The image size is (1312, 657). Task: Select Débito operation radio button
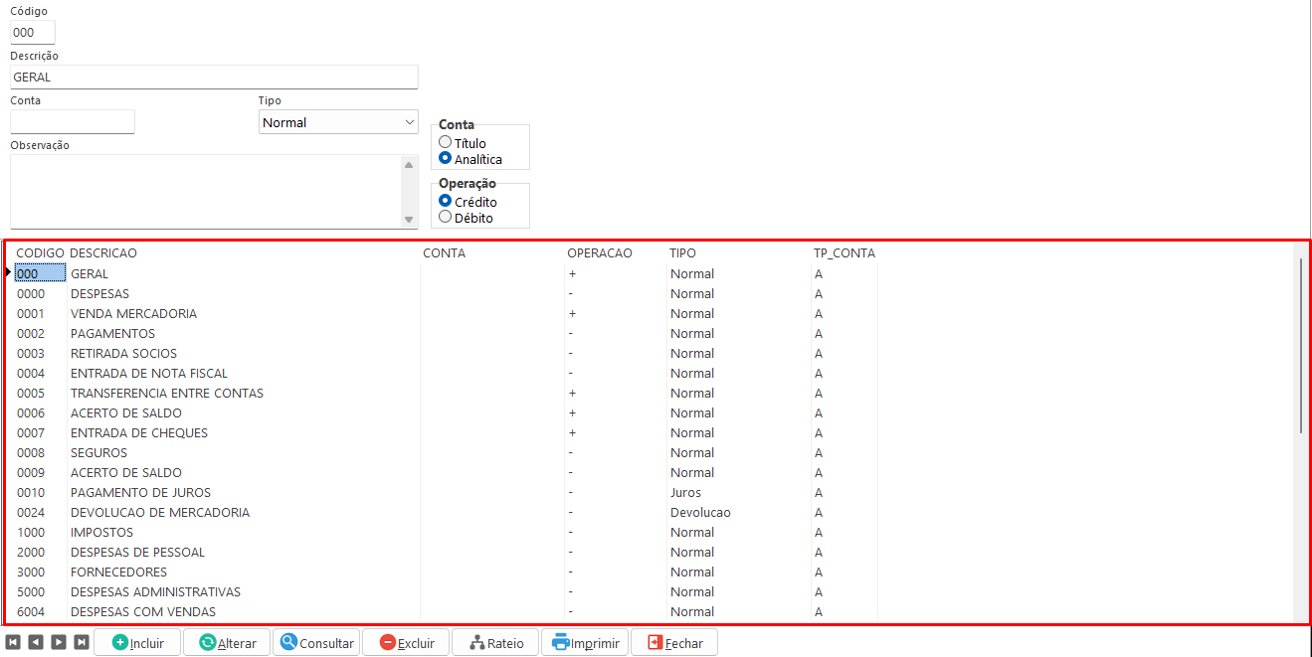(446, 217)
